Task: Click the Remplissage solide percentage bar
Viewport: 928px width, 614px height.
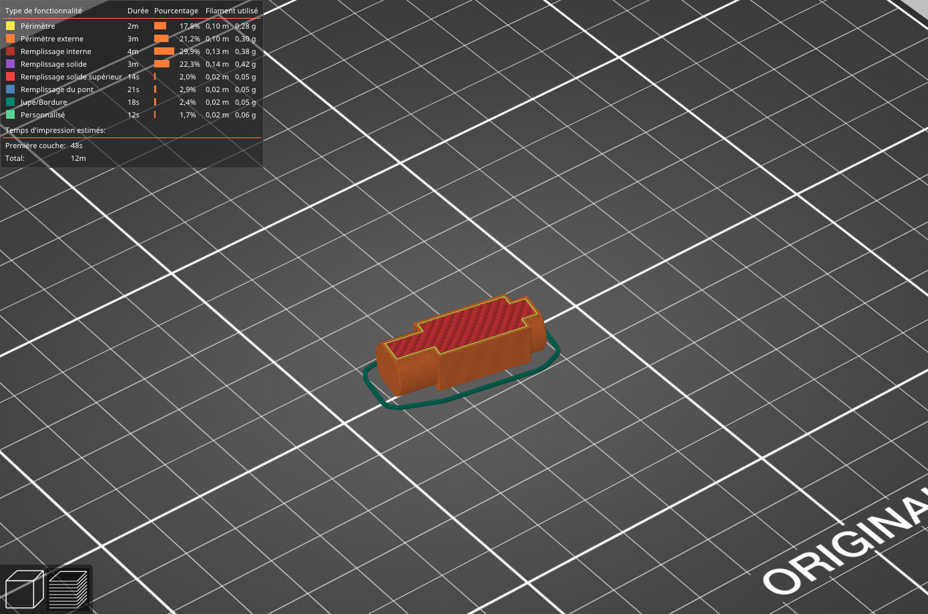Action: pyautogui.click(x=162, y=64)
